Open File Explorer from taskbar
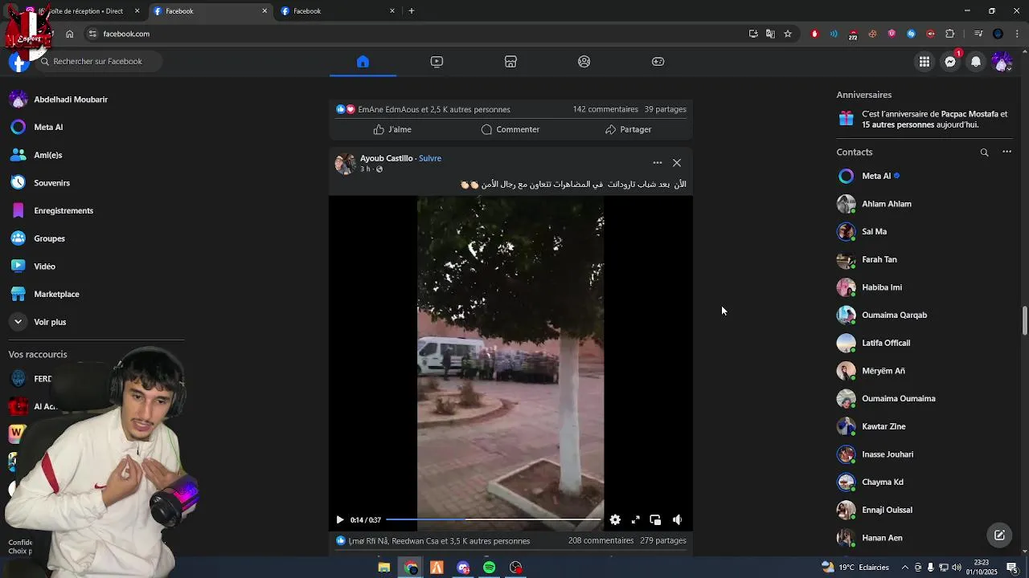 tap(384, 568)
